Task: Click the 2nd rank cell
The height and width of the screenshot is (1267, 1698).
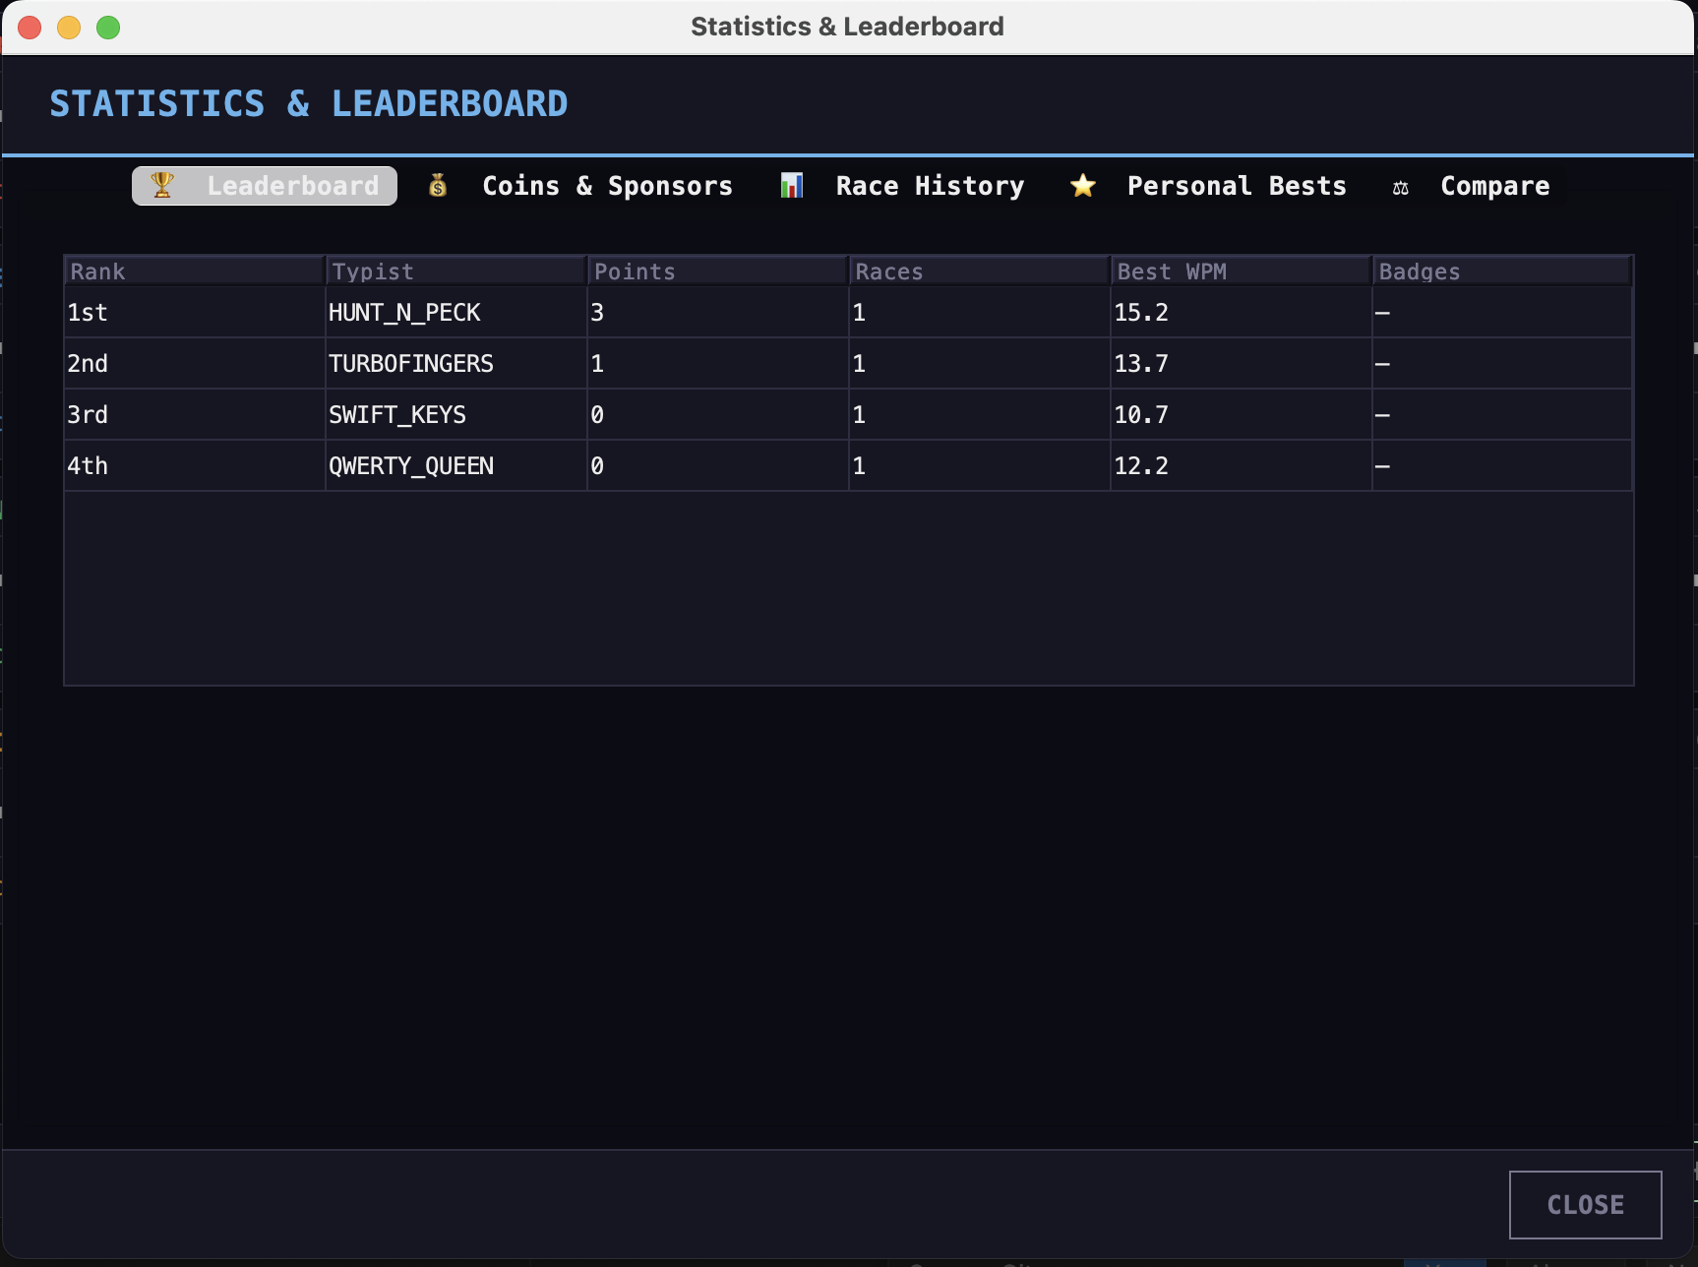Action: (x=195, y=364)
